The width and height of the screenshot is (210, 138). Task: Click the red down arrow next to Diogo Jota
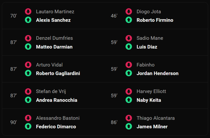(x=129, y=12)
